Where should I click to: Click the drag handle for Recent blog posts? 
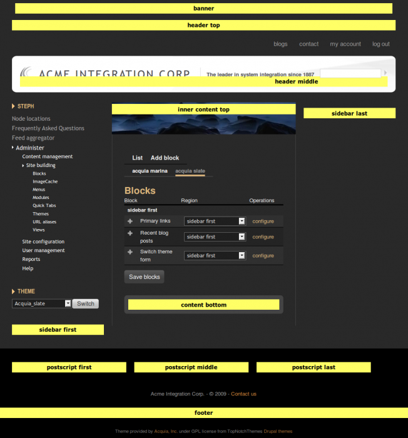click(x=130, y=233)
